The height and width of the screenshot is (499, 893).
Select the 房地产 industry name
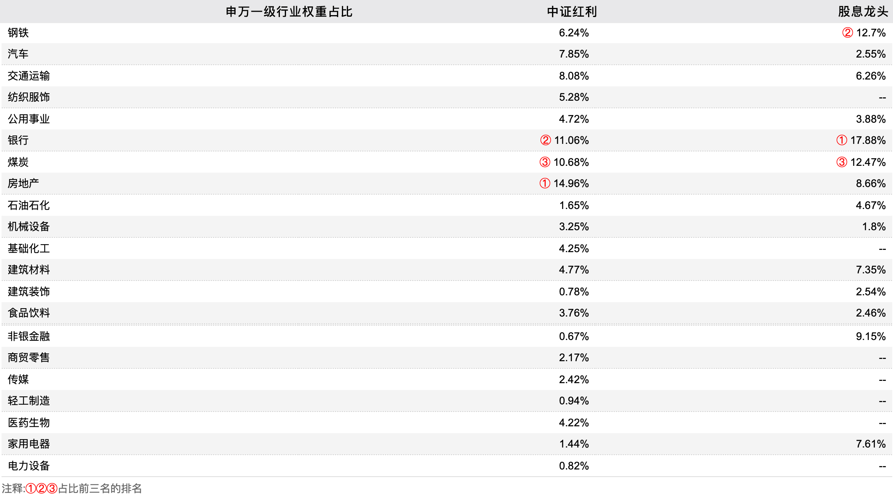click(x=23, y=184)
